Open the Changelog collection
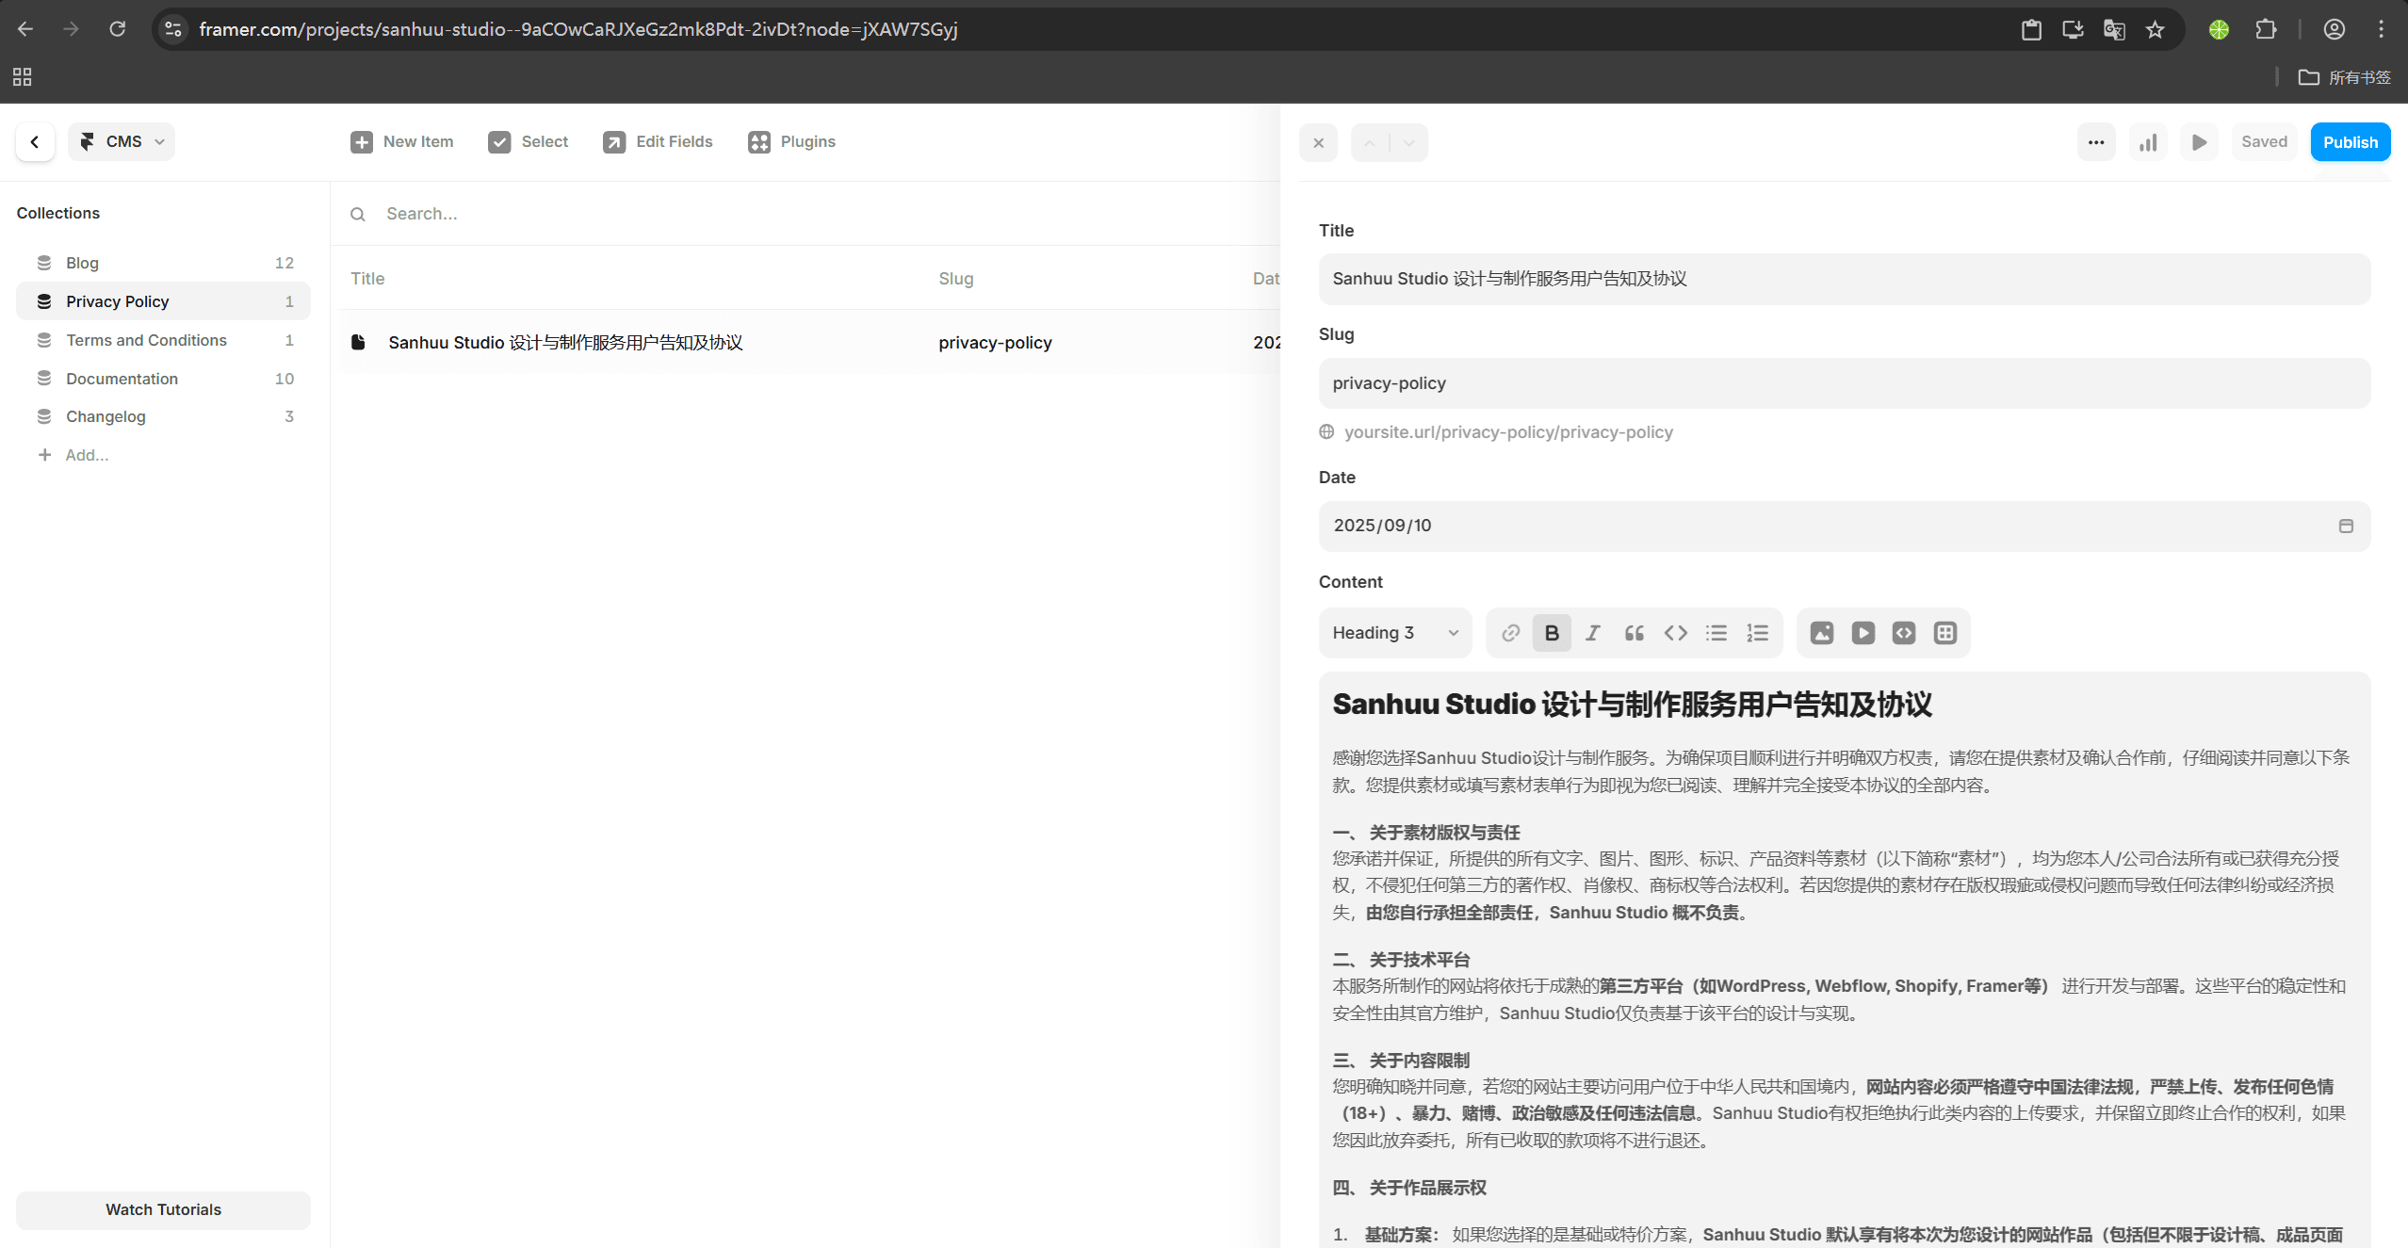The width and height of the screenshot is (2408, 1248). pyautogui.click(x=106, y=416)
